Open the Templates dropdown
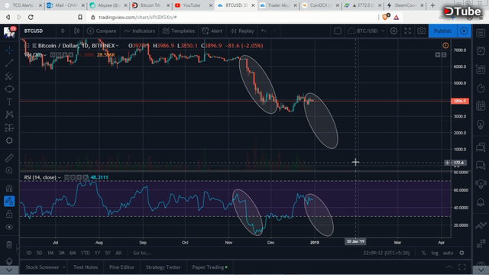Screen dimensions: 489x275 [x=179, y=31]
